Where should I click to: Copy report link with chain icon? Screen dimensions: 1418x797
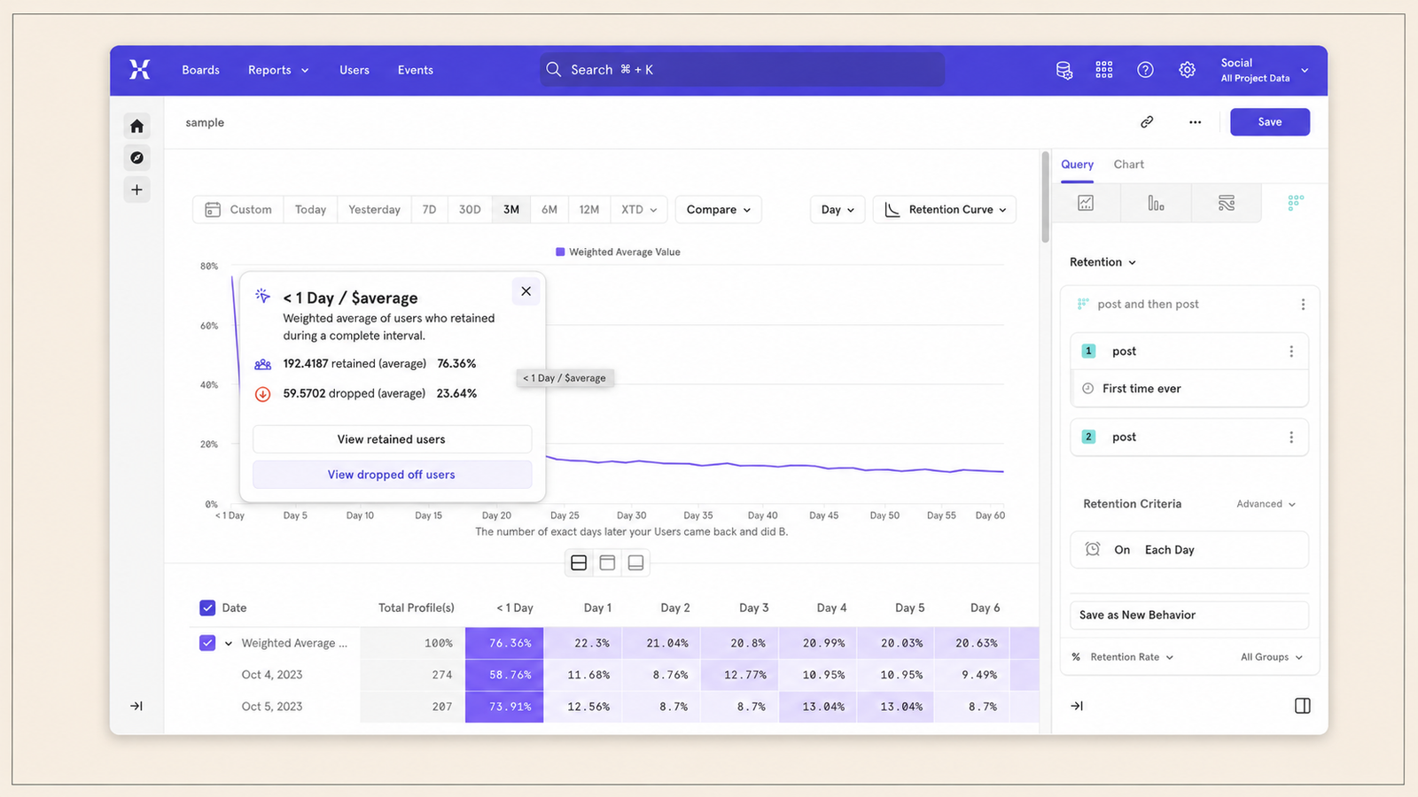pyautogui.click(x=1147, y=122)
